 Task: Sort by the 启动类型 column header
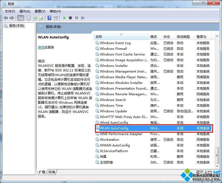point(185,37)
